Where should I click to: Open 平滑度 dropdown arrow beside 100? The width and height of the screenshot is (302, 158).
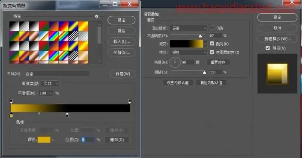pos(51,93)
